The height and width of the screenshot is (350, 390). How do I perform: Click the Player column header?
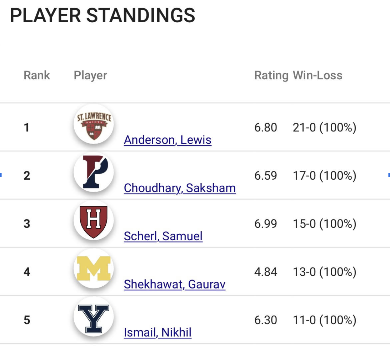[90, 75]
